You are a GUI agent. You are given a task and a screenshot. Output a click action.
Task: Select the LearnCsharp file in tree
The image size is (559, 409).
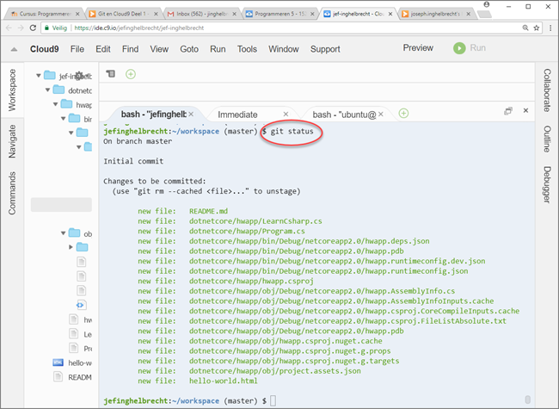tap(81, 334)
